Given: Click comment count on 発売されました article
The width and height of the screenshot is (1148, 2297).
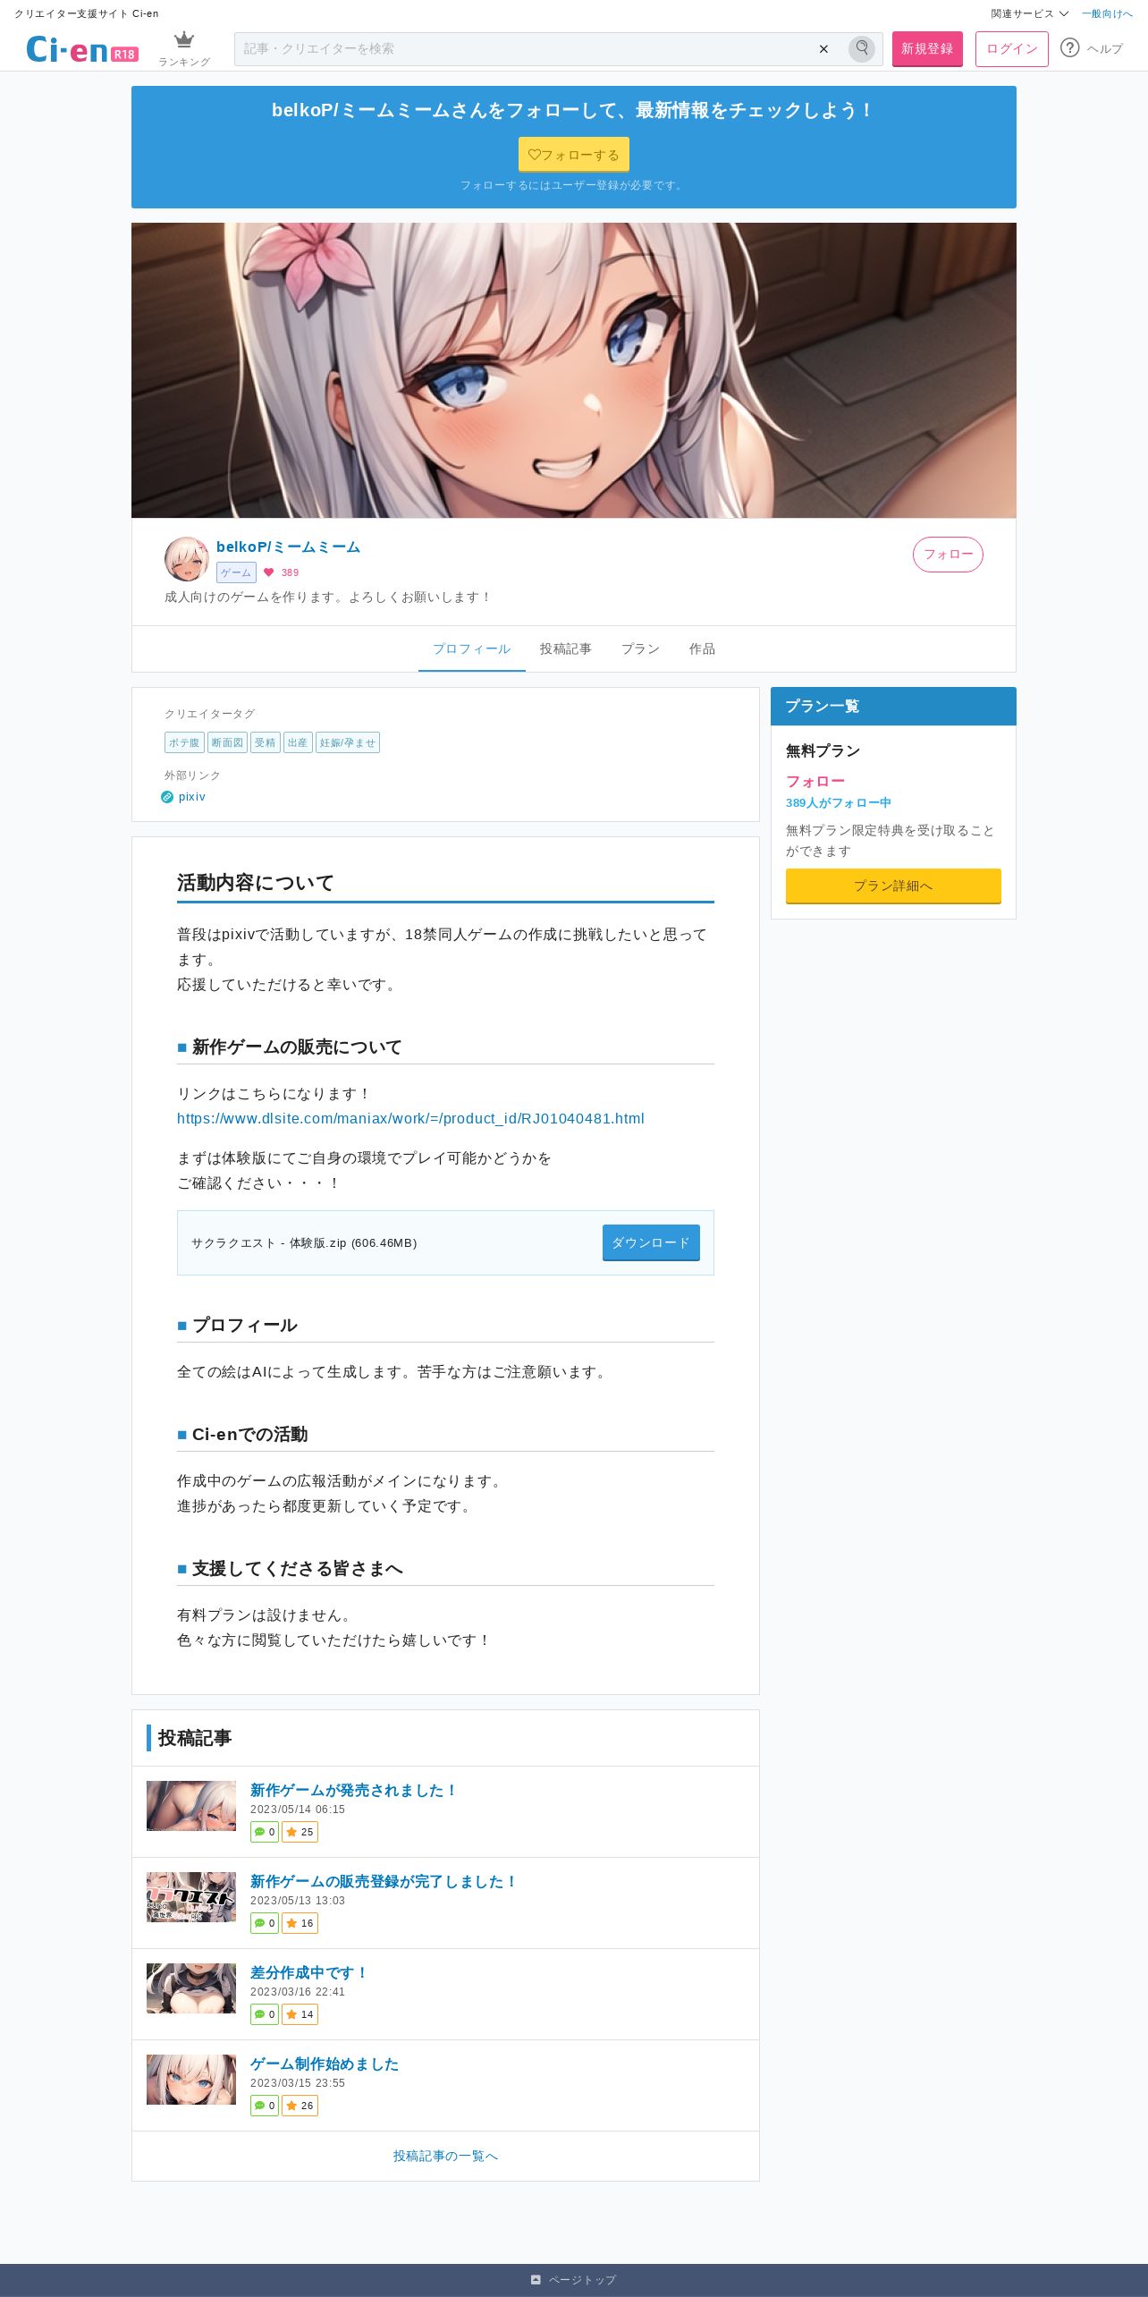Looking at the screenshot, I should click(x=265, y=1832).
